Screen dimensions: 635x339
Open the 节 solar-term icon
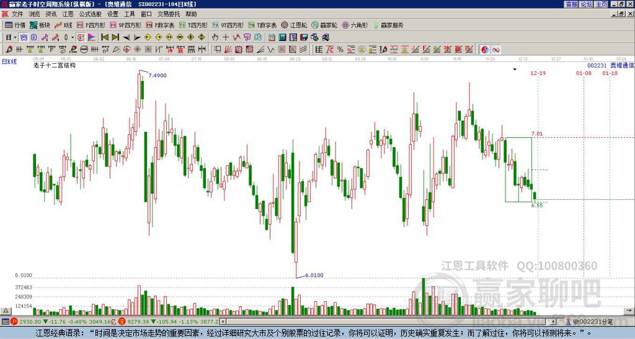(x=247, y=38)
